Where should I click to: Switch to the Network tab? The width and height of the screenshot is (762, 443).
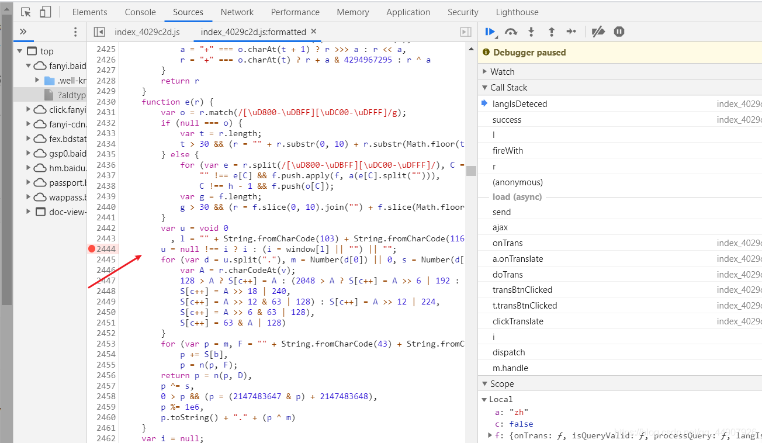[237, 12]
